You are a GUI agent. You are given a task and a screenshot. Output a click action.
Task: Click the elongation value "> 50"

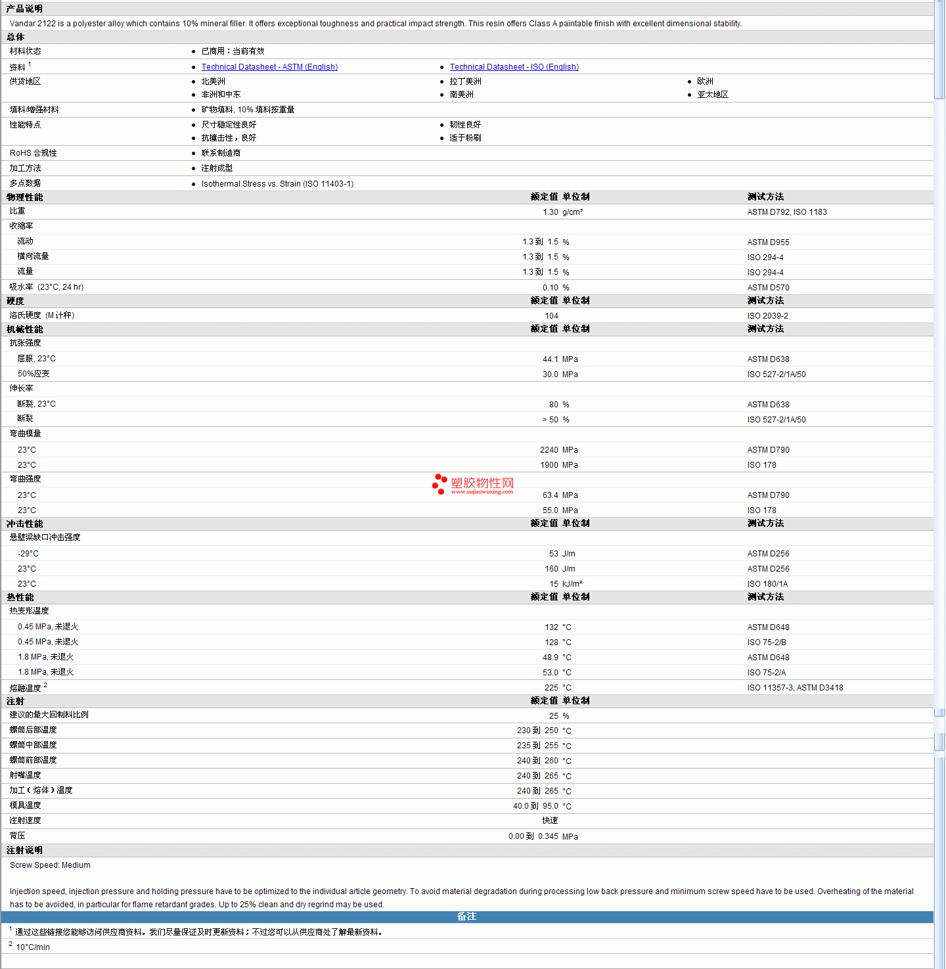point(551,420)
